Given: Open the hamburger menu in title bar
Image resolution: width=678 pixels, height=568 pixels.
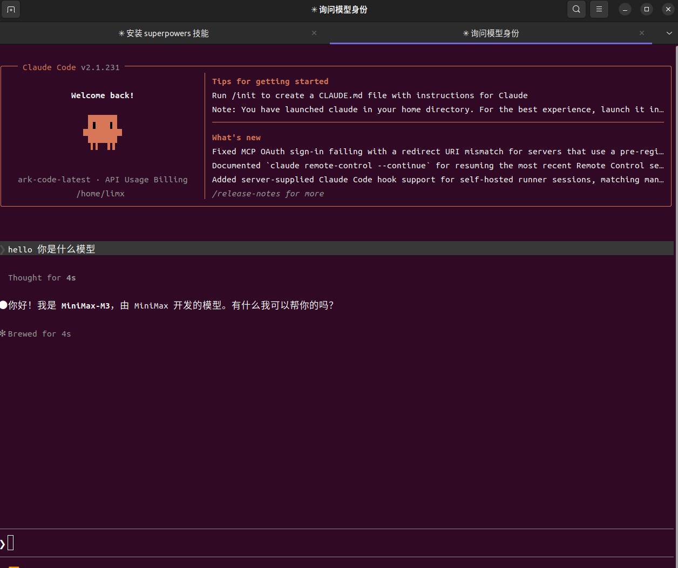Looking at the screenshot, I should pos(599,9).
